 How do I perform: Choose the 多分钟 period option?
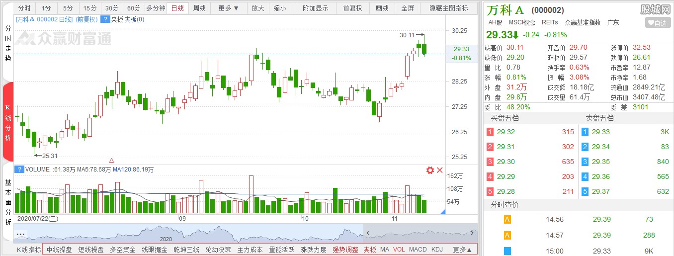click(x=156, y=8)
